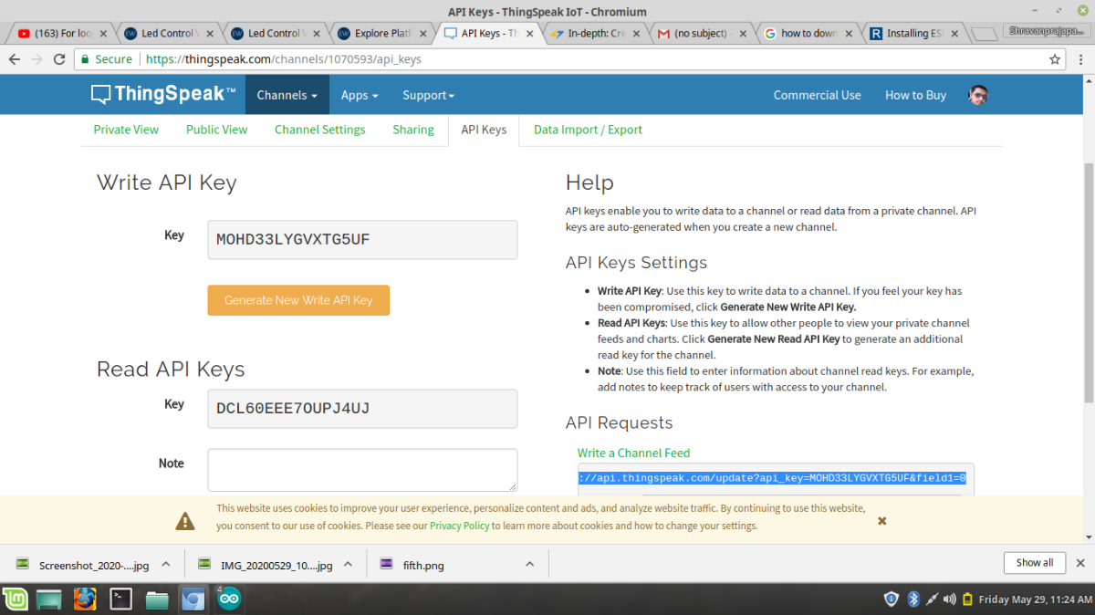Open the Data Import / Export tab
The height and width of the screenshot is (615, 1095).
(x=588, y=130)
